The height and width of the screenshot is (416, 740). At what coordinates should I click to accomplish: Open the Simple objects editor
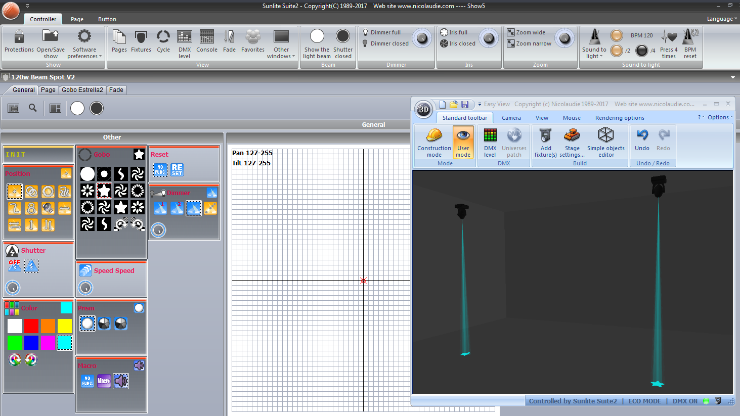pos(606,143)
